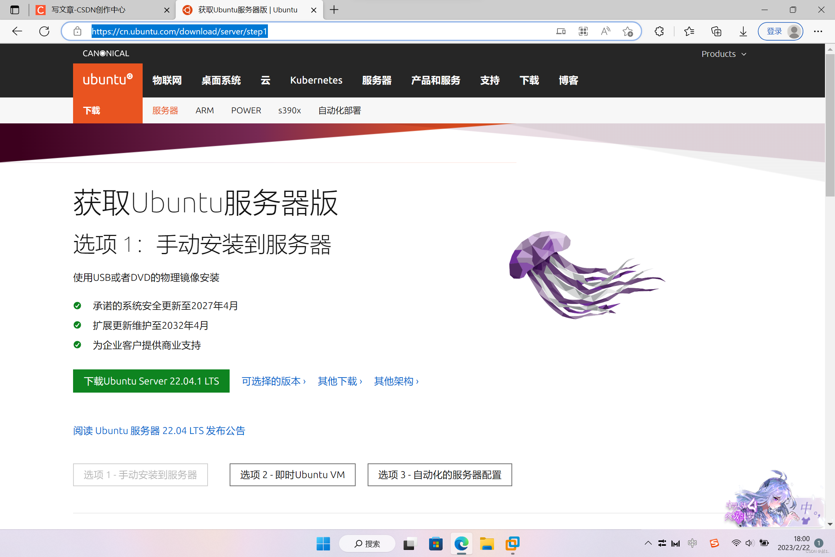835x557 pixels.
Task: Select 选项 2 - 即时Ubuntu VM
Action: pos(292,475)
